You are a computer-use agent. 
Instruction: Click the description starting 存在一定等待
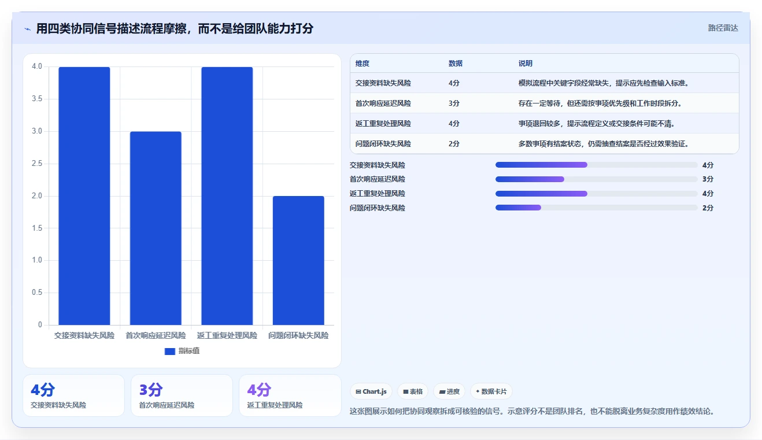pos(600,103)
